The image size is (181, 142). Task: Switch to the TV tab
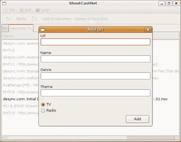5,28
